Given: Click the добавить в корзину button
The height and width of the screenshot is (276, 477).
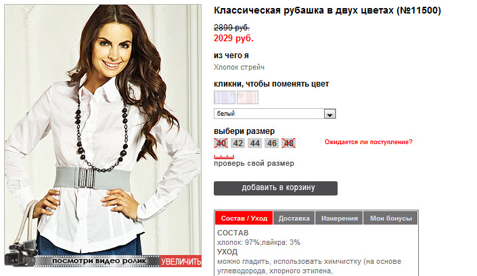Looking at the screenshot, I should point(275,188).
